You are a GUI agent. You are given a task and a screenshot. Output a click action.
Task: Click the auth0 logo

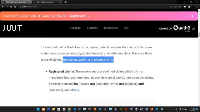pyautogui.click(x=182, y=28)
